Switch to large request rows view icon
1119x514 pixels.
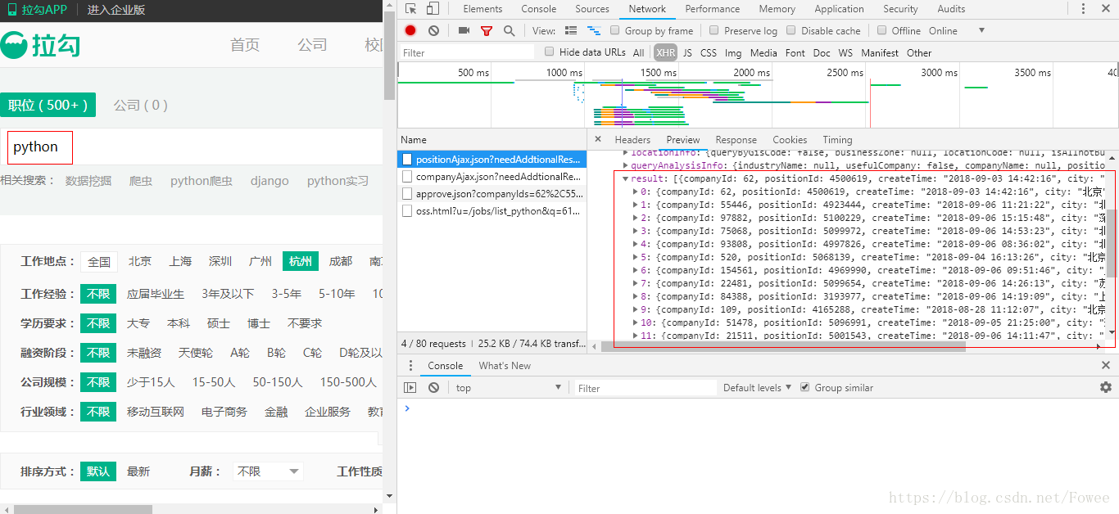click(x=571, y=30)
